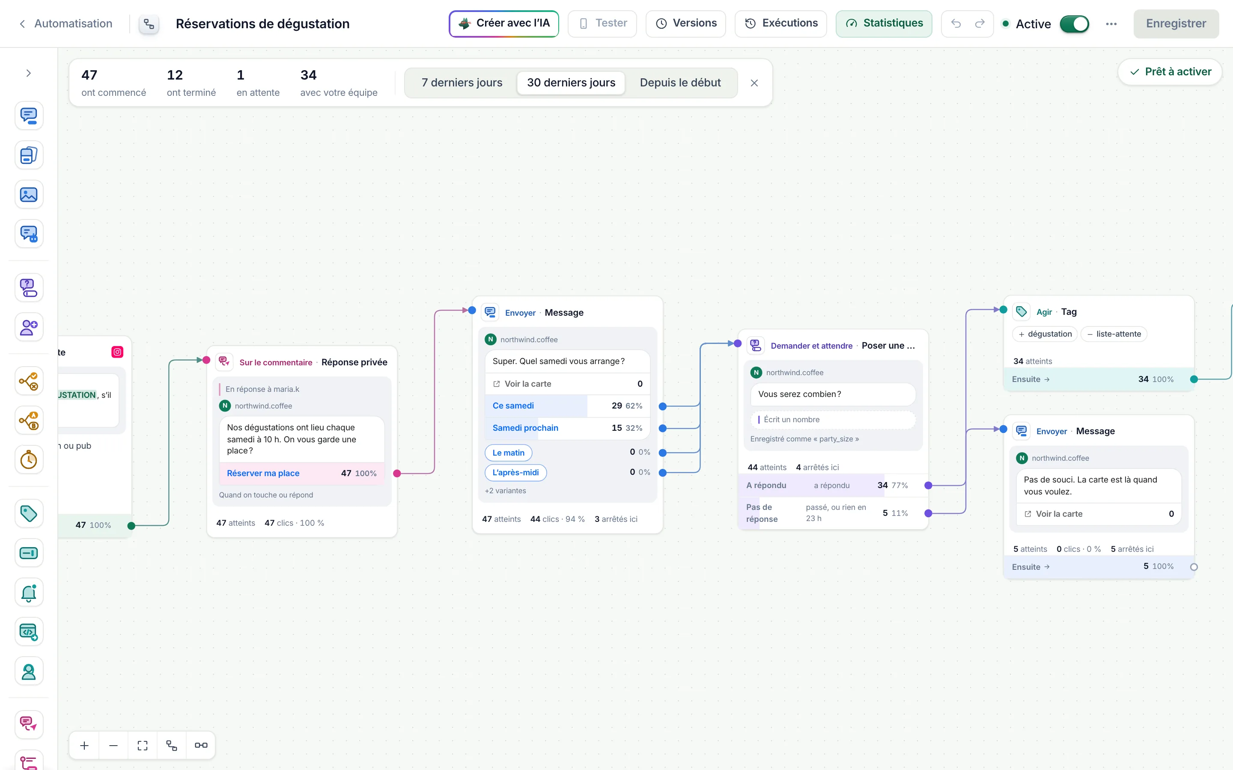
Task: Click the Écrit un nombre input field
Action: 833,420
